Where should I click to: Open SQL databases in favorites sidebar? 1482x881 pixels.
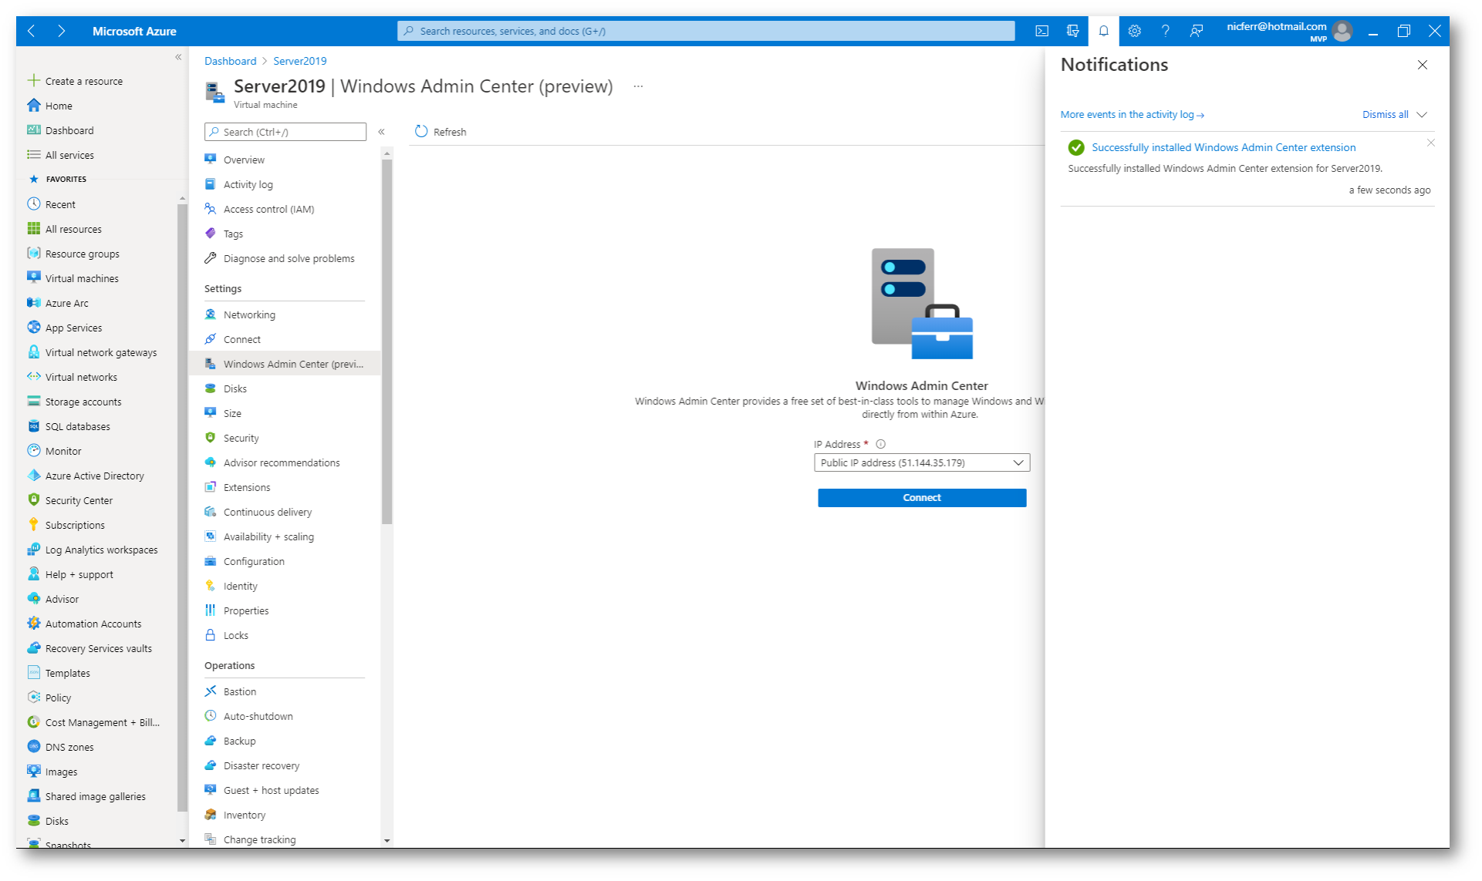point(77,426)
